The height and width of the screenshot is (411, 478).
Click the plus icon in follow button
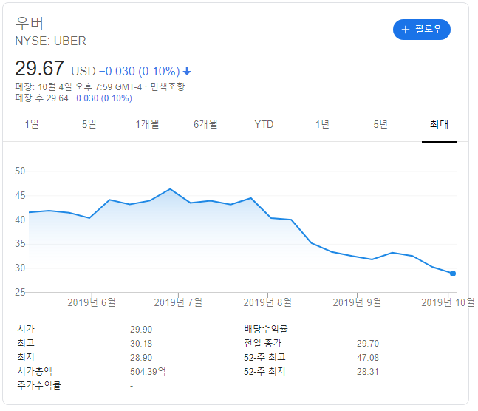(x=406, y=30)
